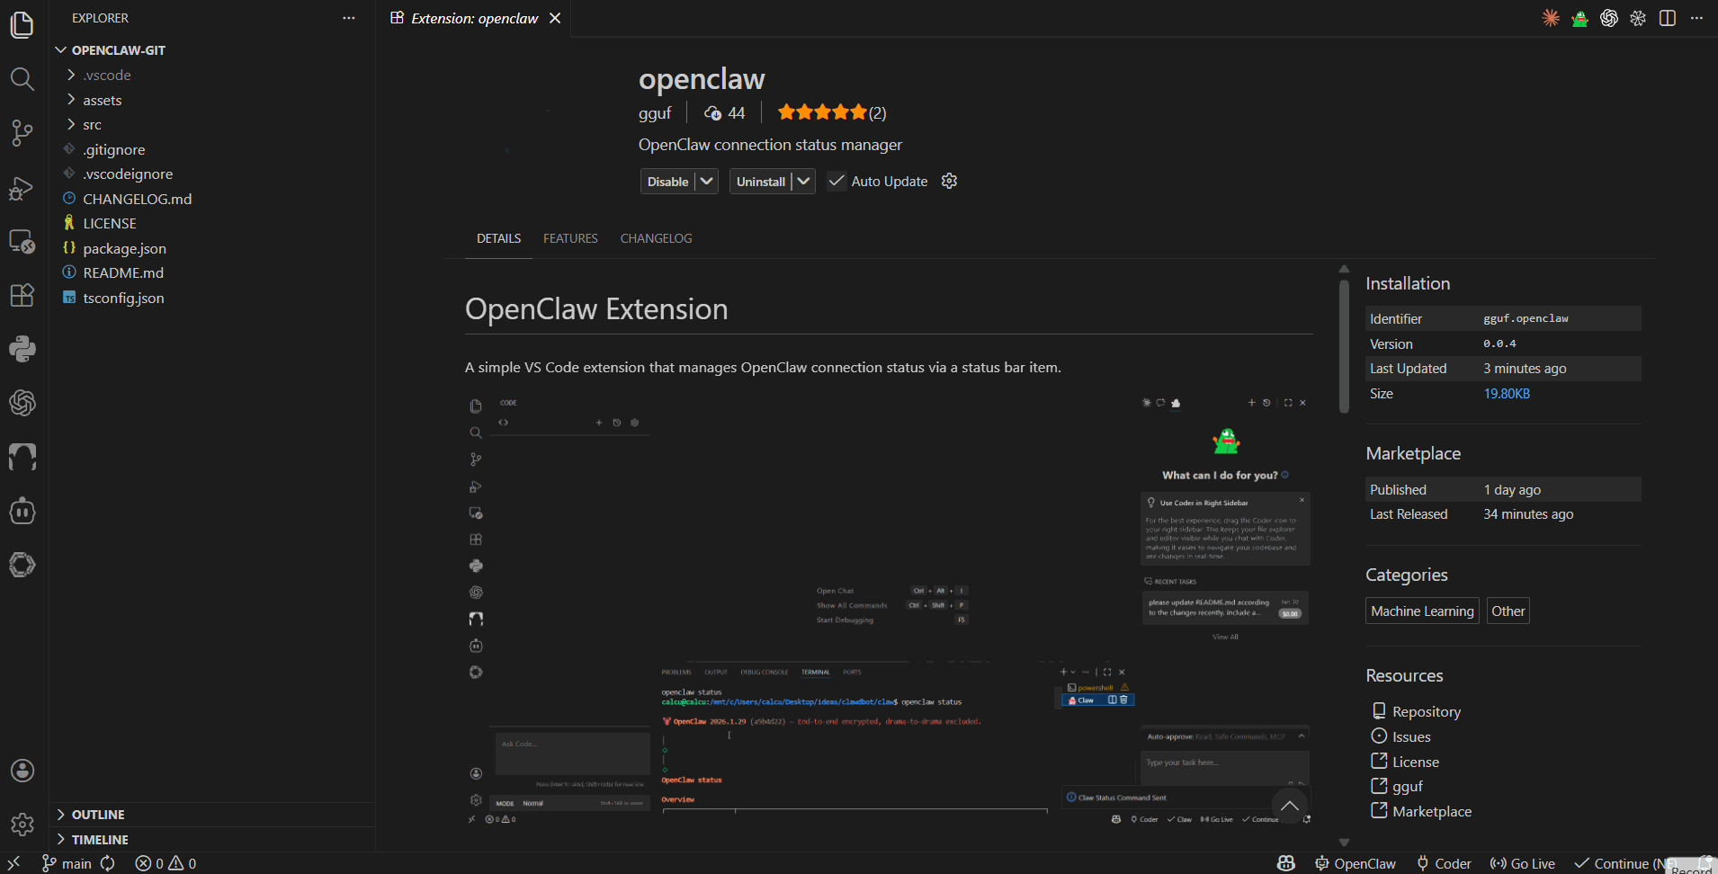Open the Manage gear in activity bar

click(22, 824)
